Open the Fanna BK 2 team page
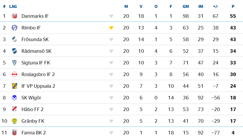Screen dimensions: 243x137 tap(34, 133)
